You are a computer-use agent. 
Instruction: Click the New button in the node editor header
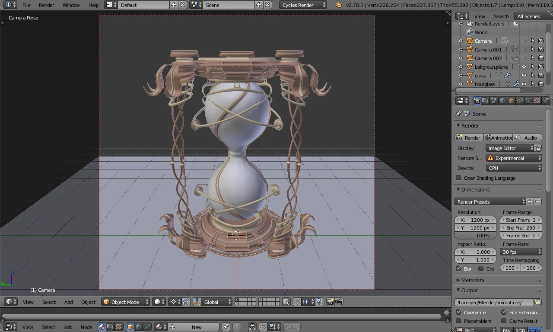[197, 327]
